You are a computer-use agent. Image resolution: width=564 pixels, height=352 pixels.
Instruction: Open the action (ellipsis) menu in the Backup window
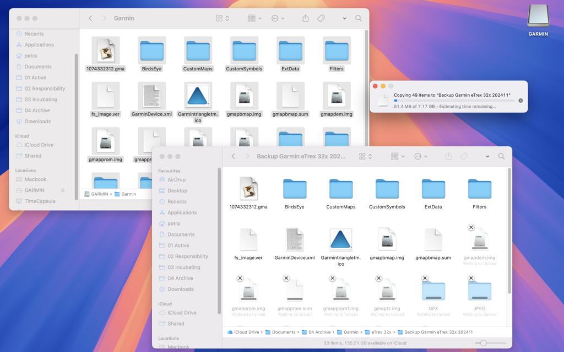[x=420, y=156]
